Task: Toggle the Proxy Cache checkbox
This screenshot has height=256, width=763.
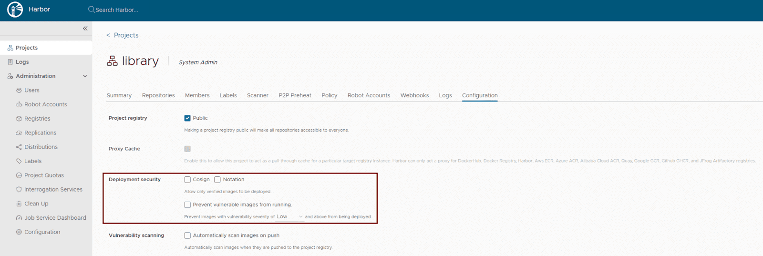Action: pos(187,149)
